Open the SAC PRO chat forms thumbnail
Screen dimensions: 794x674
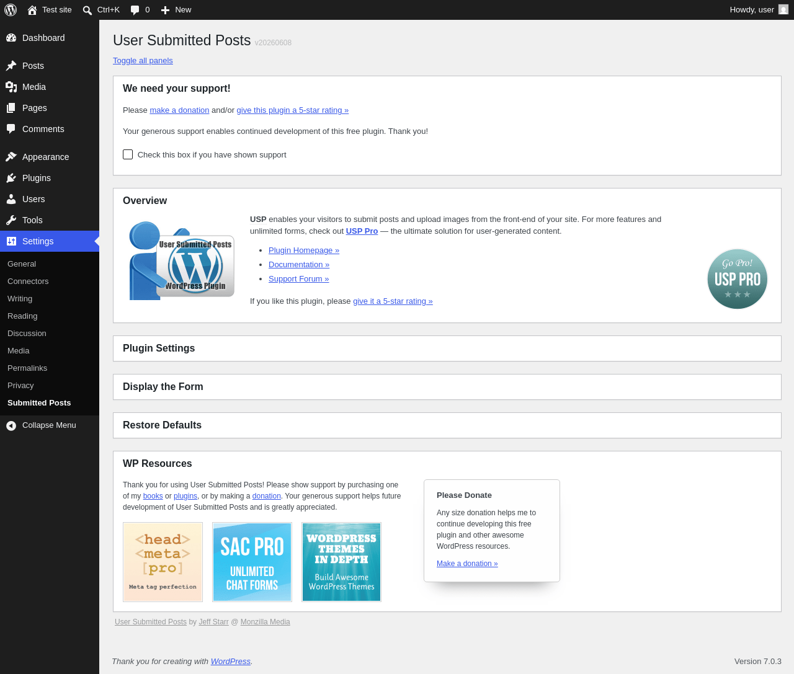pos(252,562)
